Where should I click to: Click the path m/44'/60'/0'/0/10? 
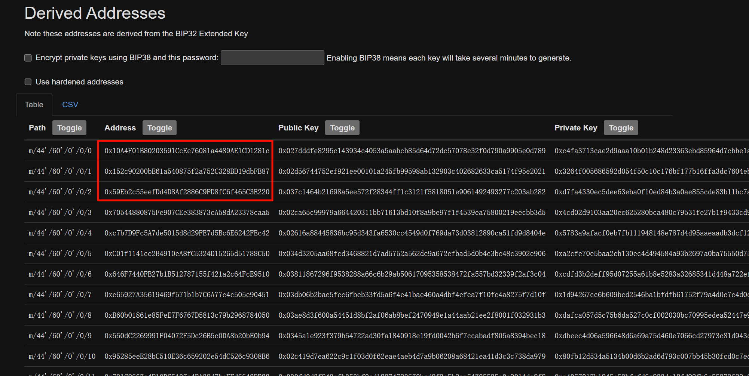coord(62,356)
